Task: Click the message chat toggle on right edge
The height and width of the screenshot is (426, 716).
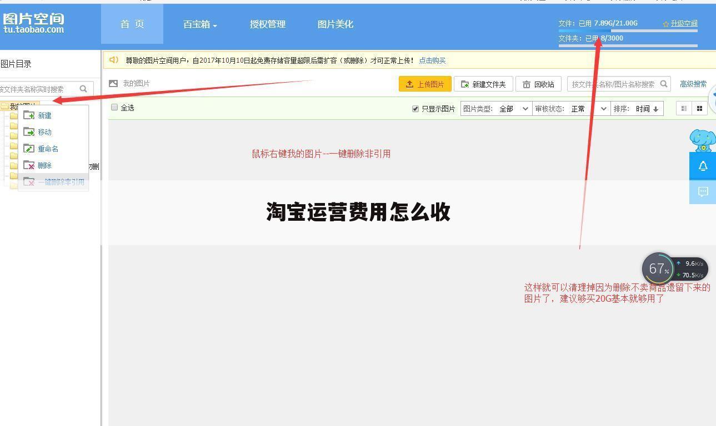Action: (x=703, y=191)
